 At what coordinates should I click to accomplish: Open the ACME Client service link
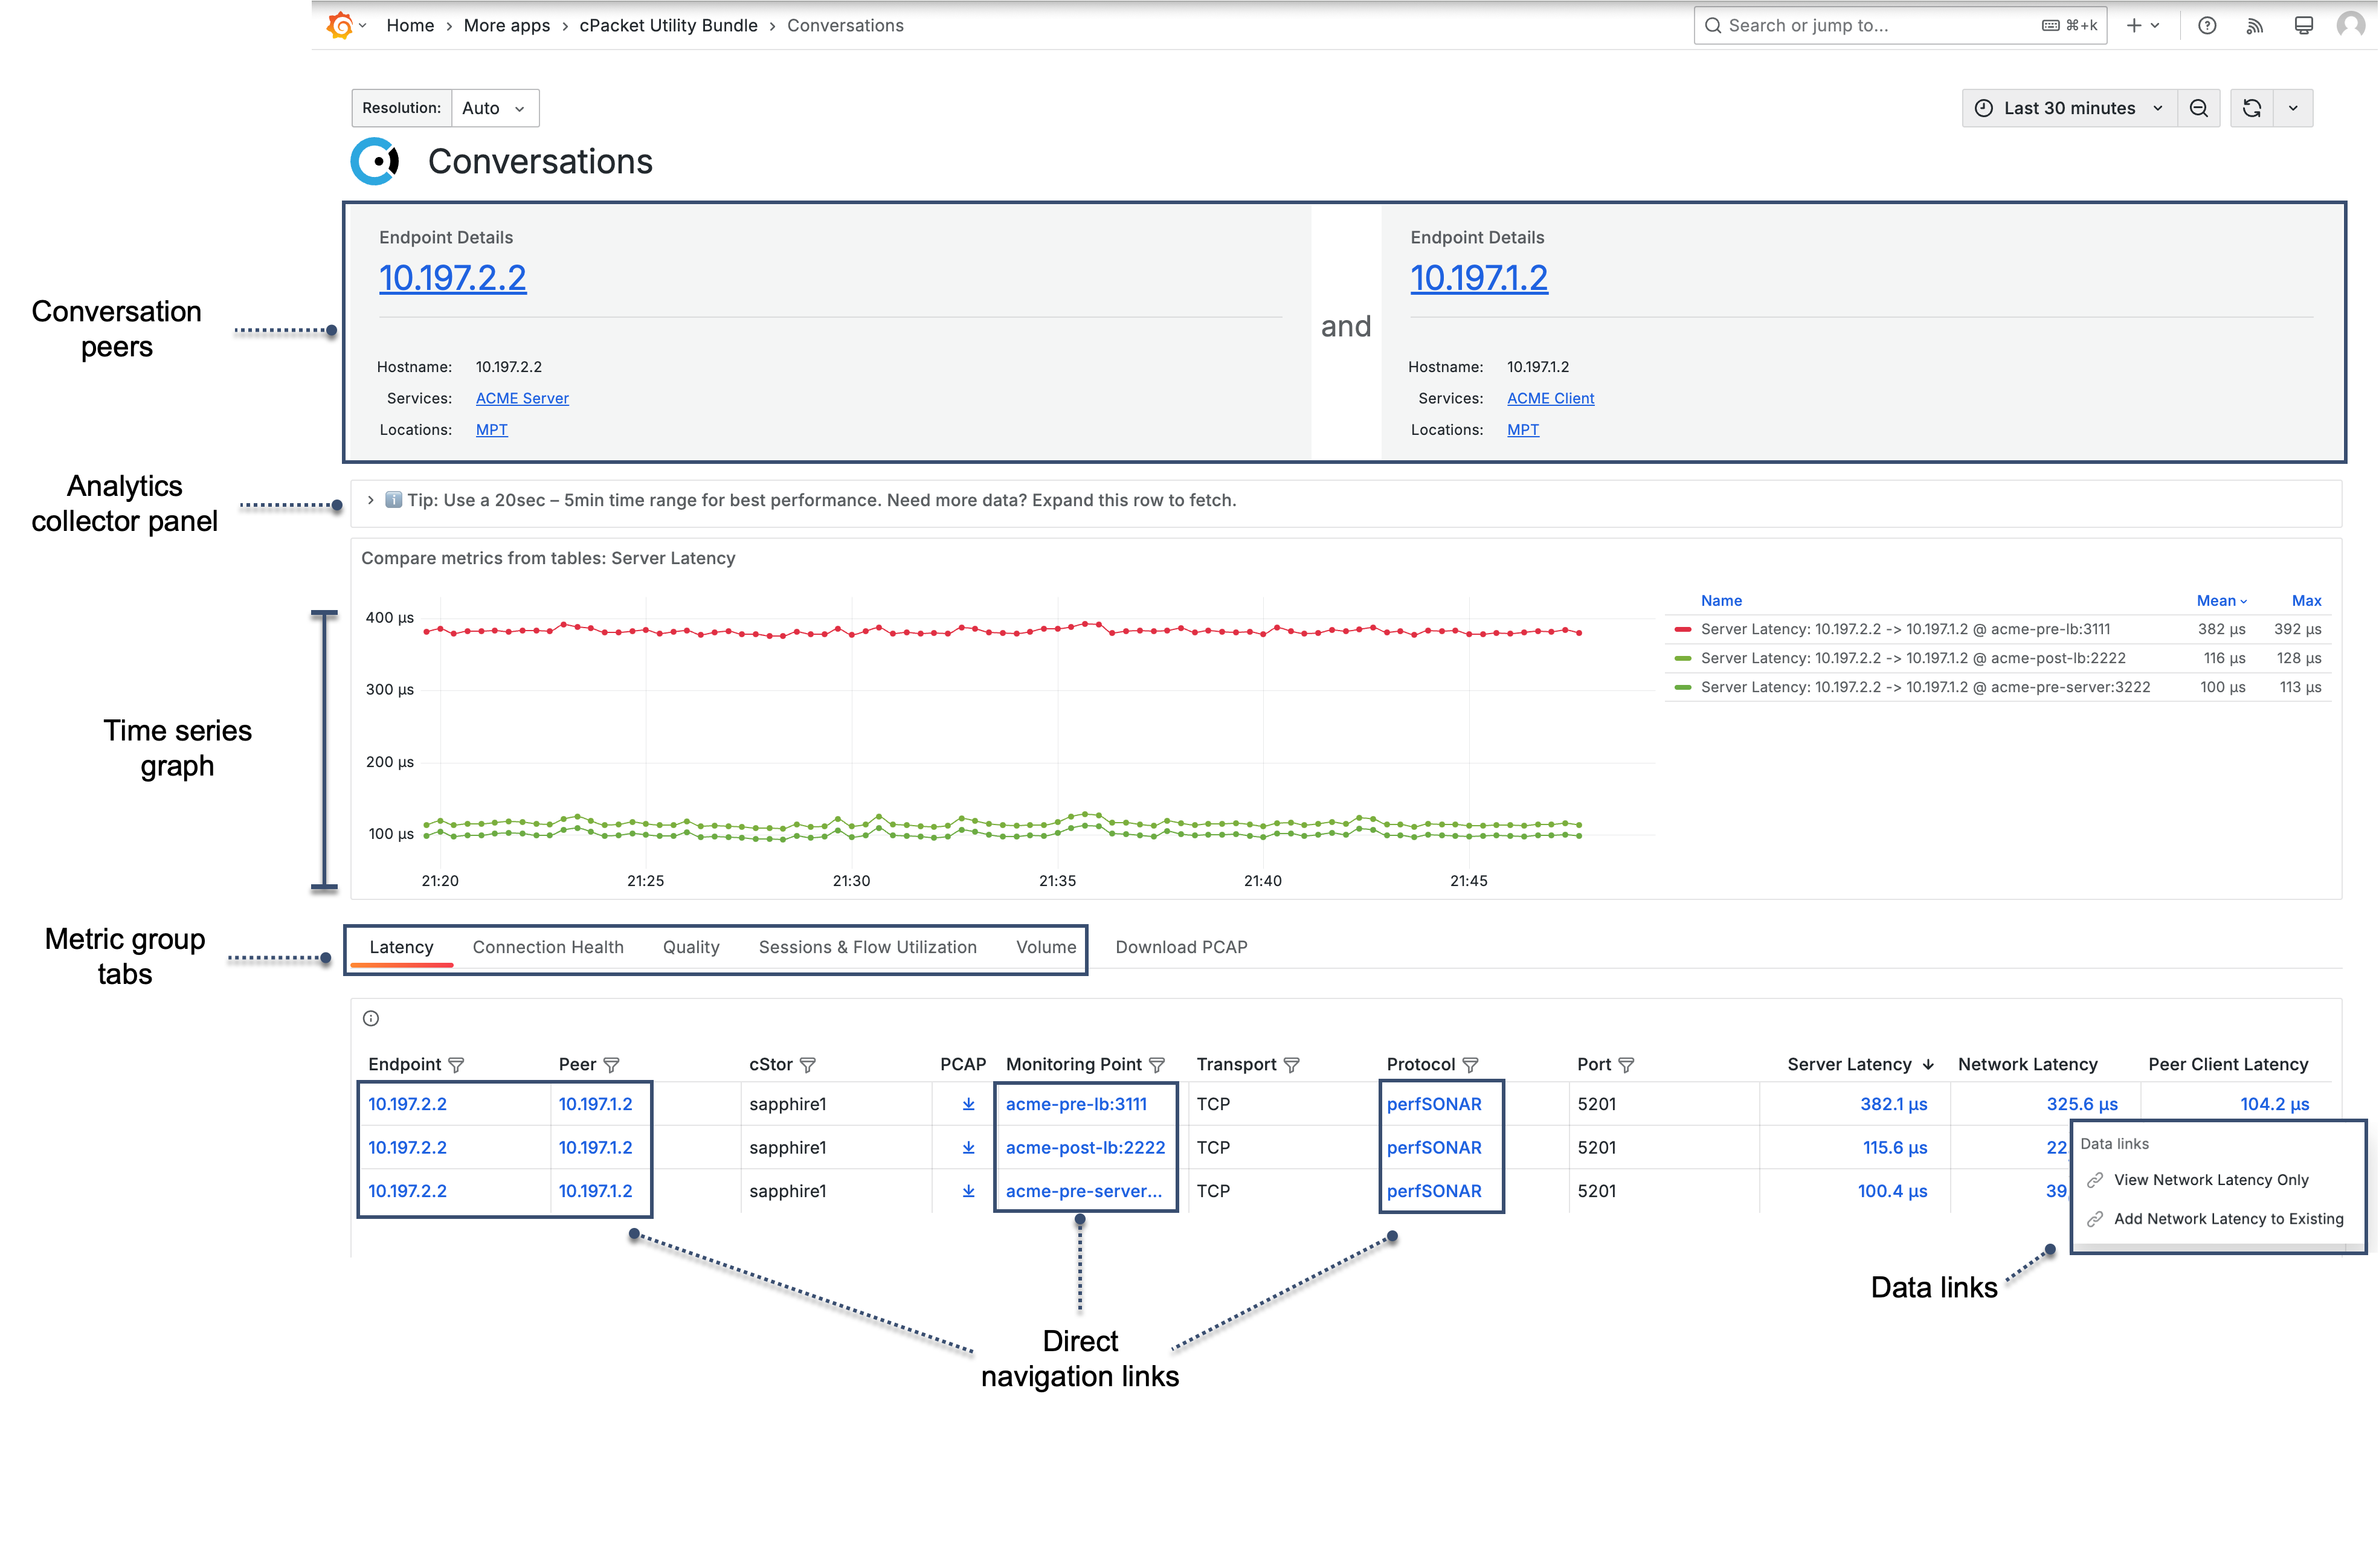click(x=1550, y=398)
